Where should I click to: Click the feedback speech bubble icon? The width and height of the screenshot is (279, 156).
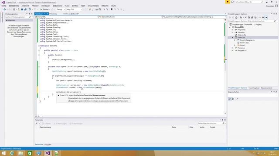[232, 2]
